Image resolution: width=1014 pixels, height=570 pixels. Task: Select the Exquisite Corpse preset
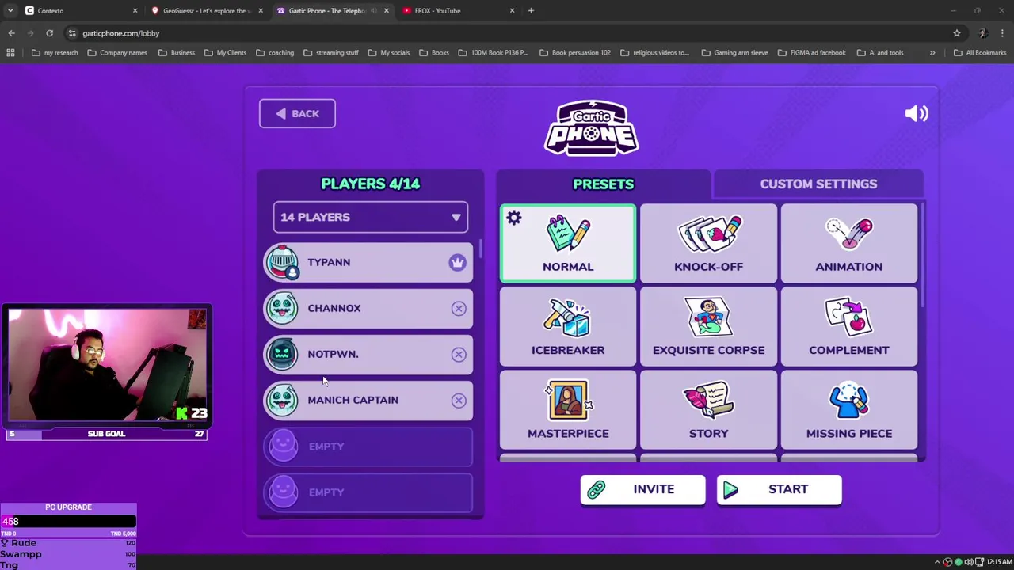[x=708, y=327]
